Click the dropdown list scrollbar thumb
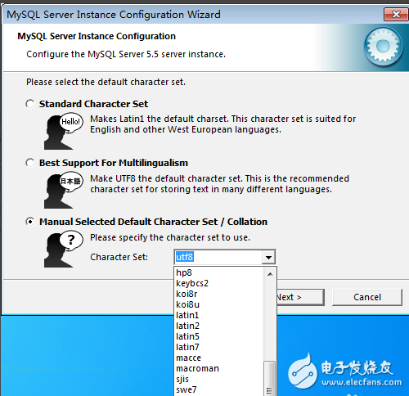The image size is (409, 396). coord(270,379)
